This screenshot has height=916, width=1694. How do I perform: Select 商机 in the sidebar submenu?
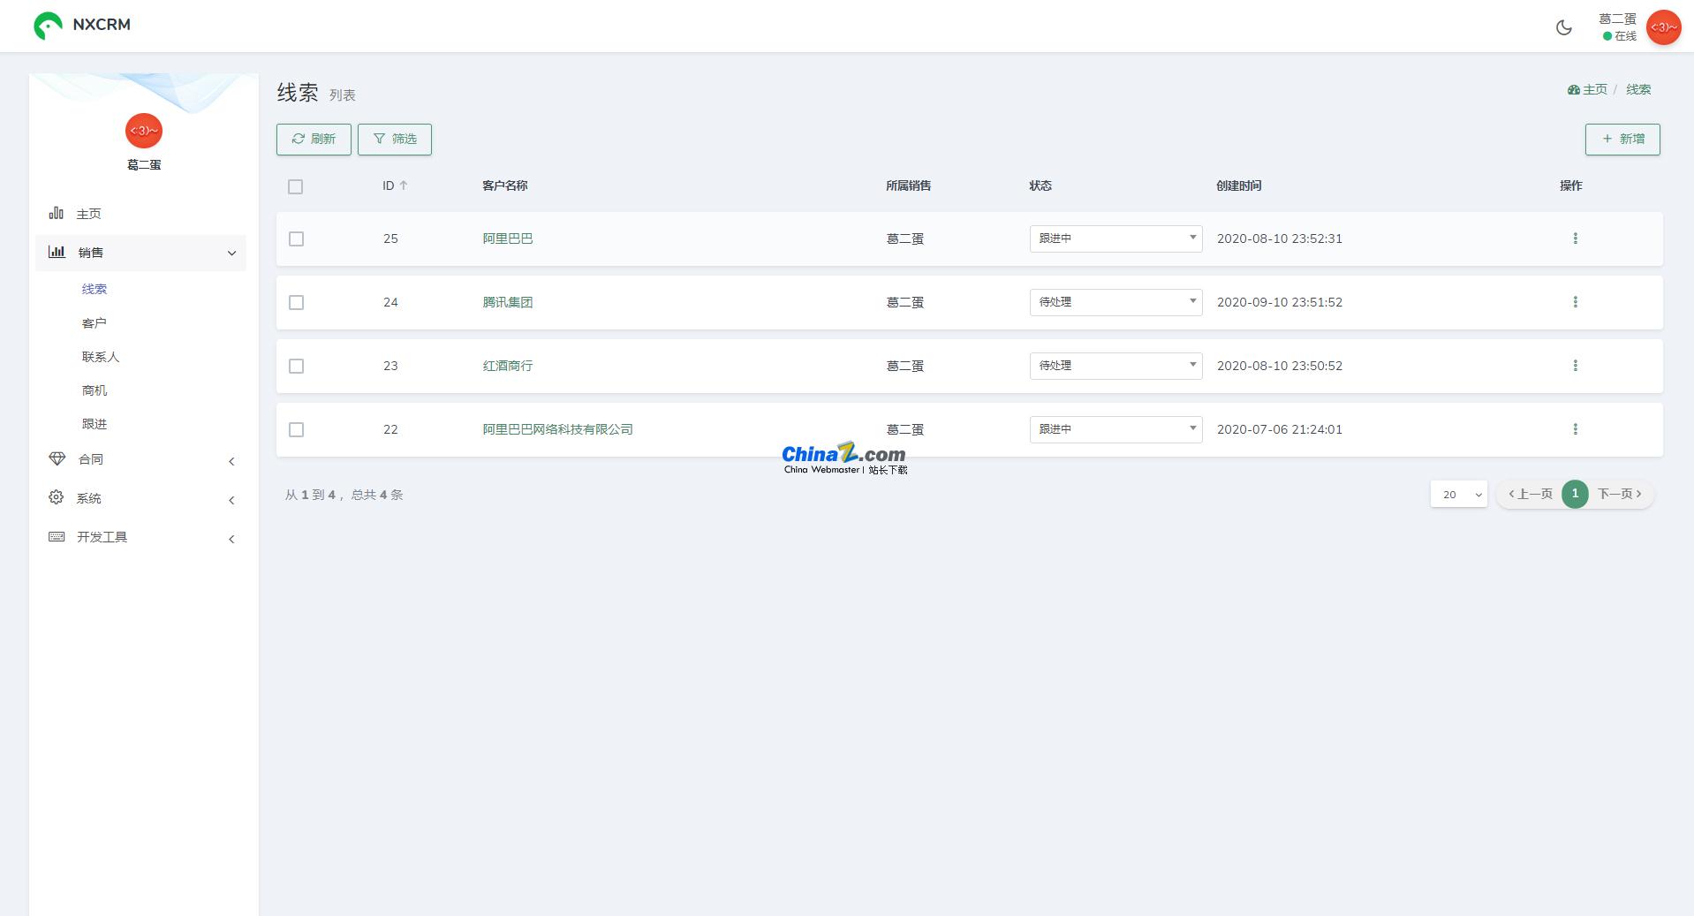pyautogui.click(x=95, y=390)
